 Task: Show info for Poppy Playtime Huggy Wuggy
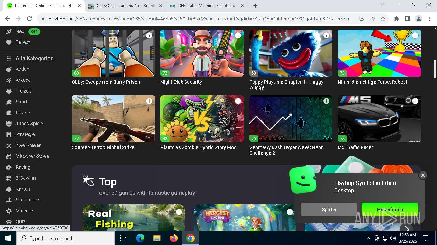pyautogui.click(x=326, y=35)
